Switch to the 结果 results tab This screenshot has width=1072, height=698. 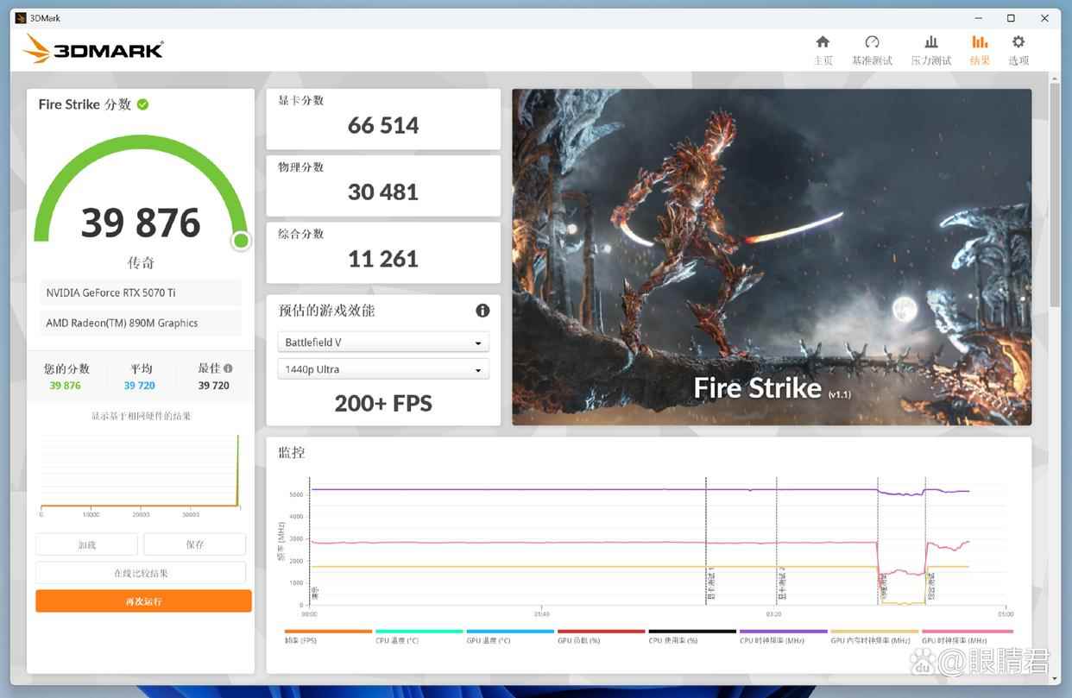tap(980, 50)
